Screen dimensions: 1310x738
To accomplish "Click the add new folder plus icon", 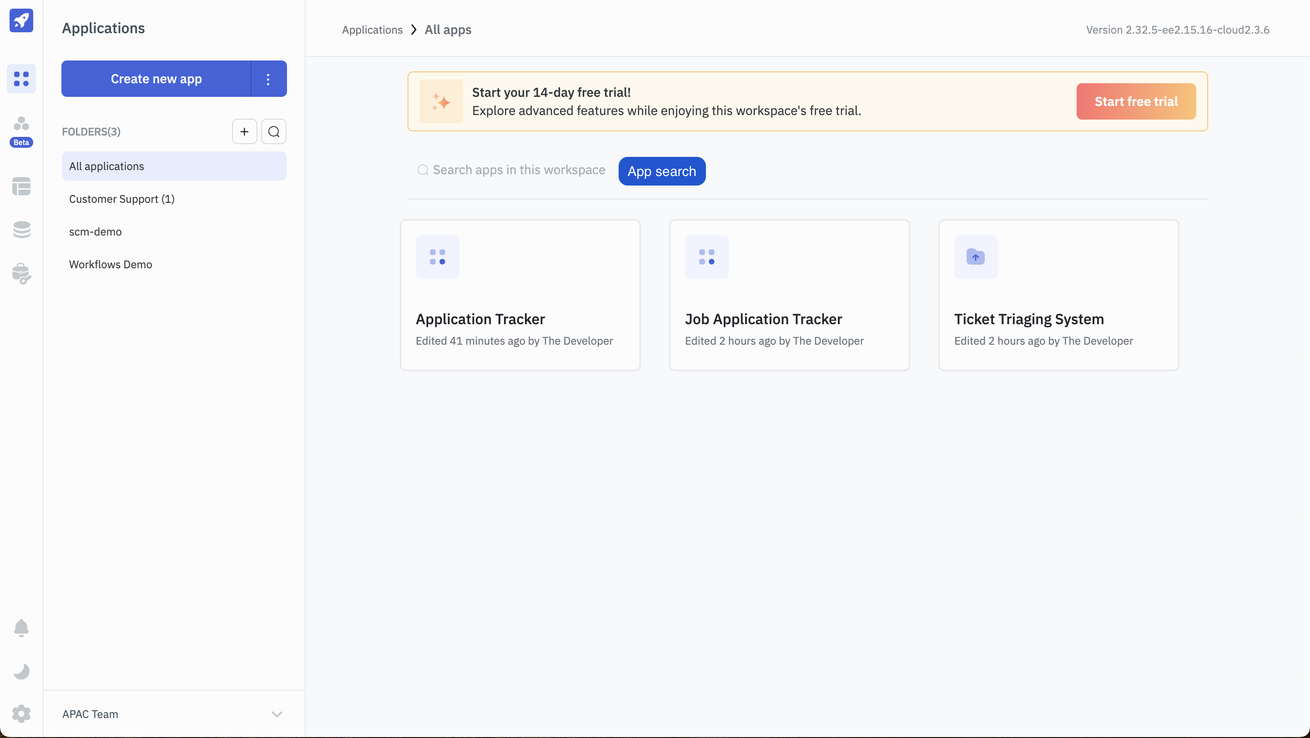I will pyautogui.click(x=245, y=131).
